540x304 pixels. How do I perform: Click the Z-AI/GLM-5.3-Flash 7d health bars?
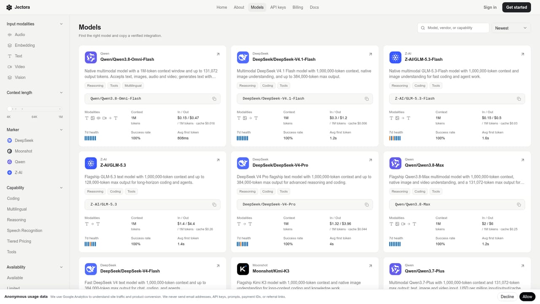[x=395, y=138]
